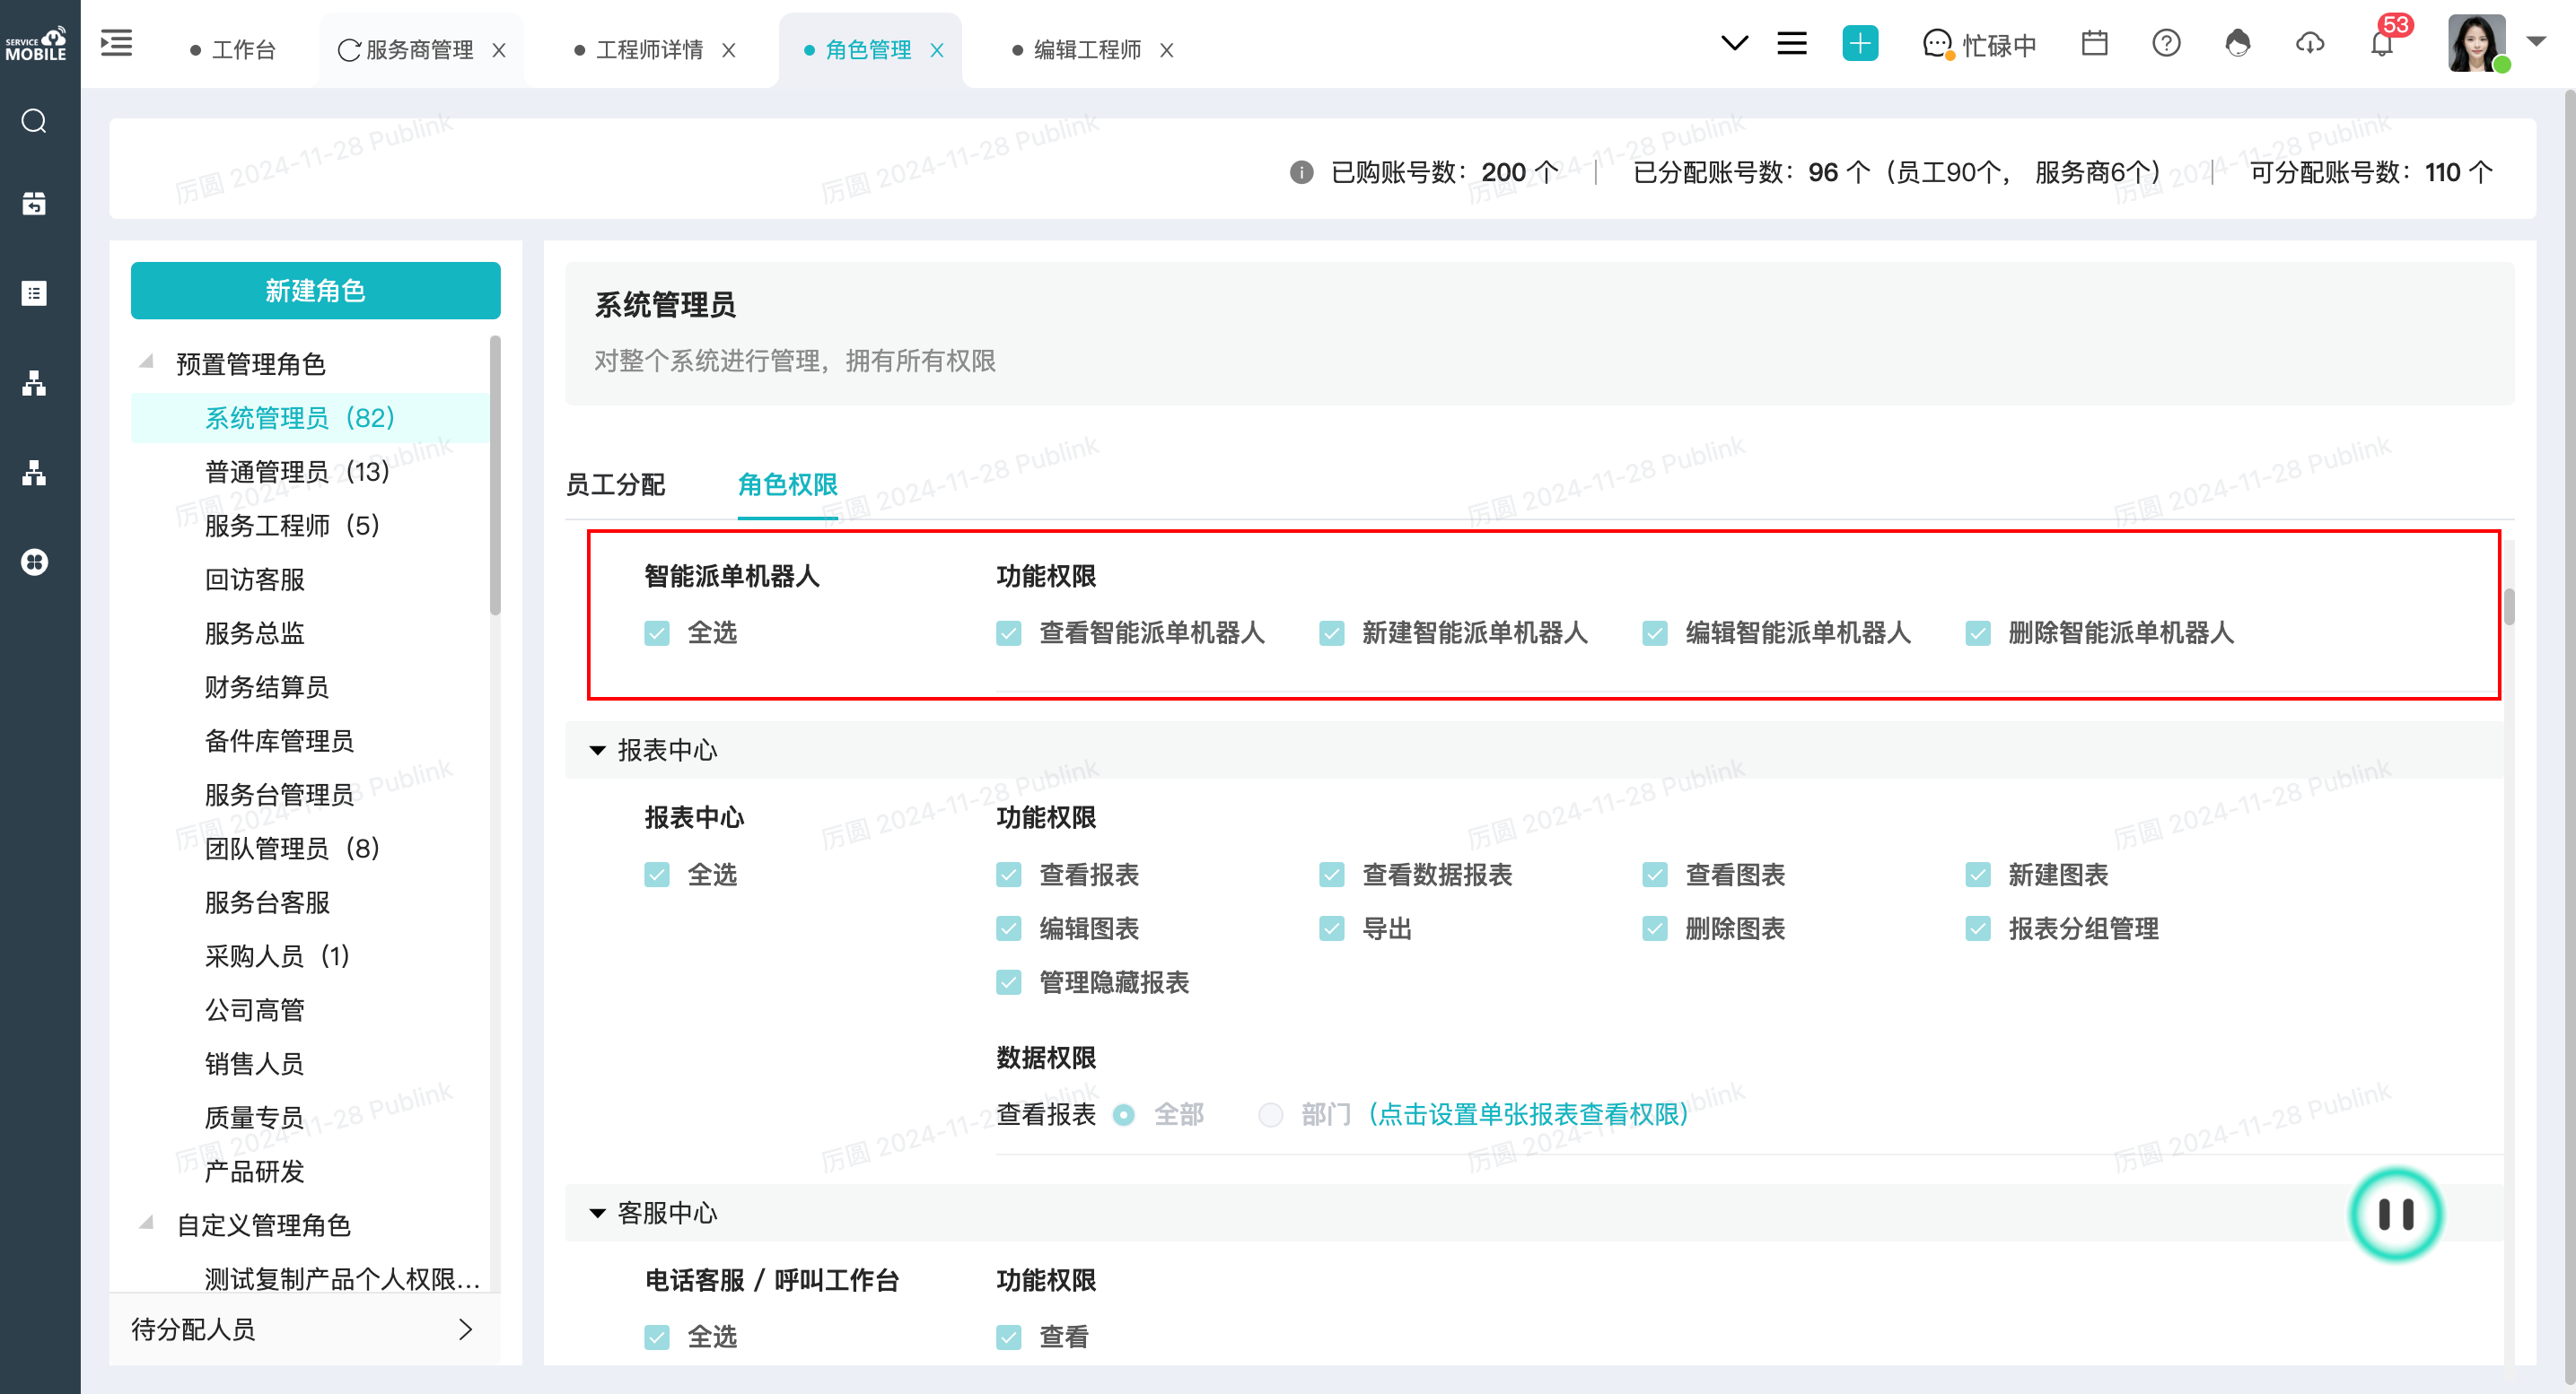The height and width of the screenshot is (1394, 2576).
Task: Close the 工程师详情 tab
Action: point(729,50)
